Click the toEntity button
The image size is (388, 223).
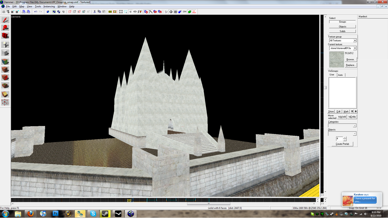click(352, 117)
